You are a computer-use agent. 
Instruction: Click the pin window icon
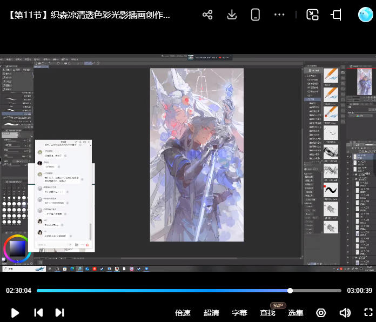336,15
